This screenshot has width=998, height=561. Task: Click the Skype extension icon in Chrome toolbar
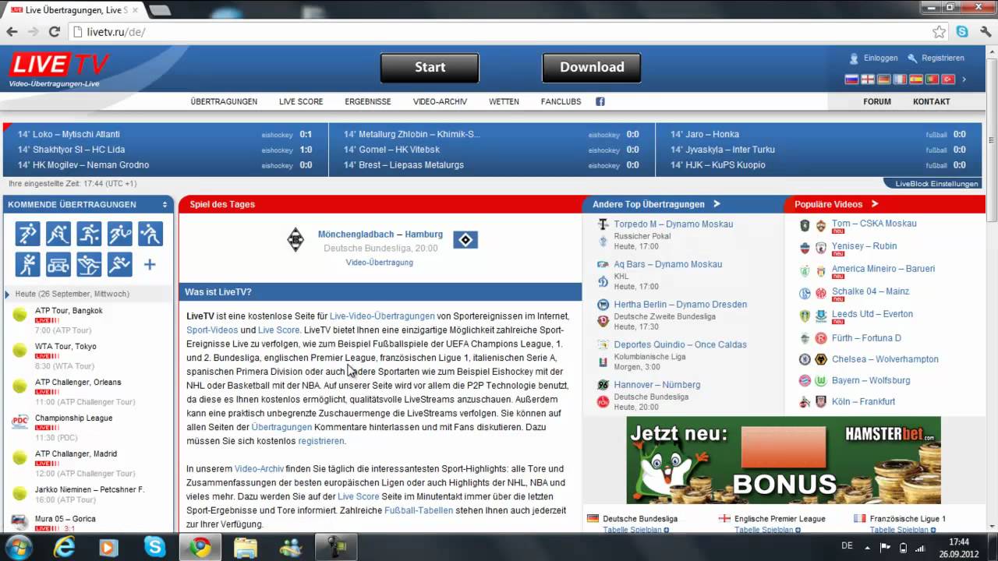click(x=962, y=32)
